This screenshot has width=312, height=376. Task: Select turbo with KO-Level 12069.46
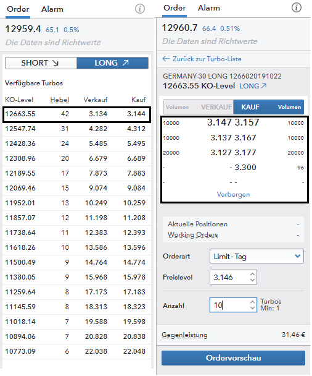76,189
